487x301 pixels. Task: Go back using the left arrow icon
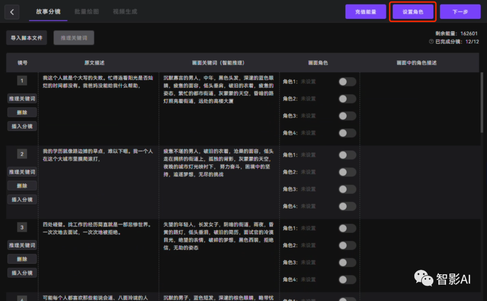coord(12,12)
